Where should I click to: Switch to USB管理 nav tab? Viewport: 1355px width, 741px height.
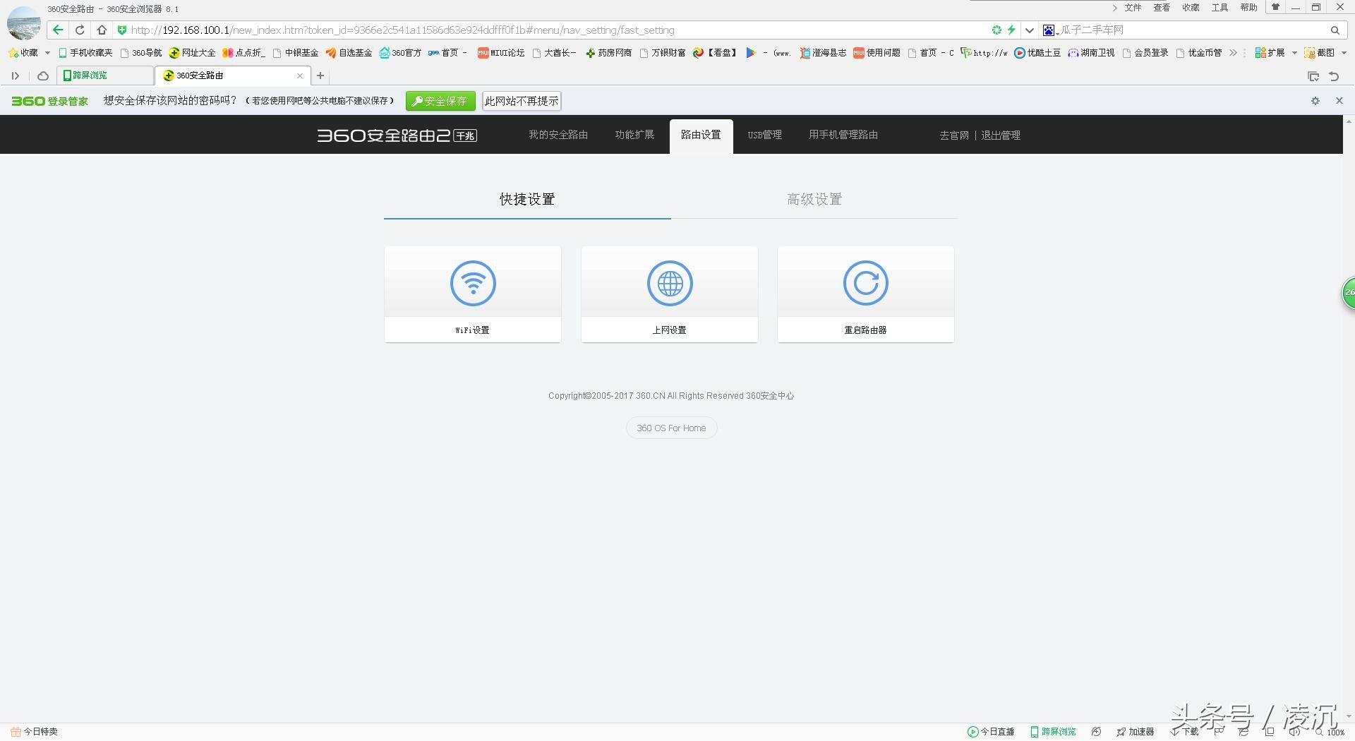[x=765, y=135]
